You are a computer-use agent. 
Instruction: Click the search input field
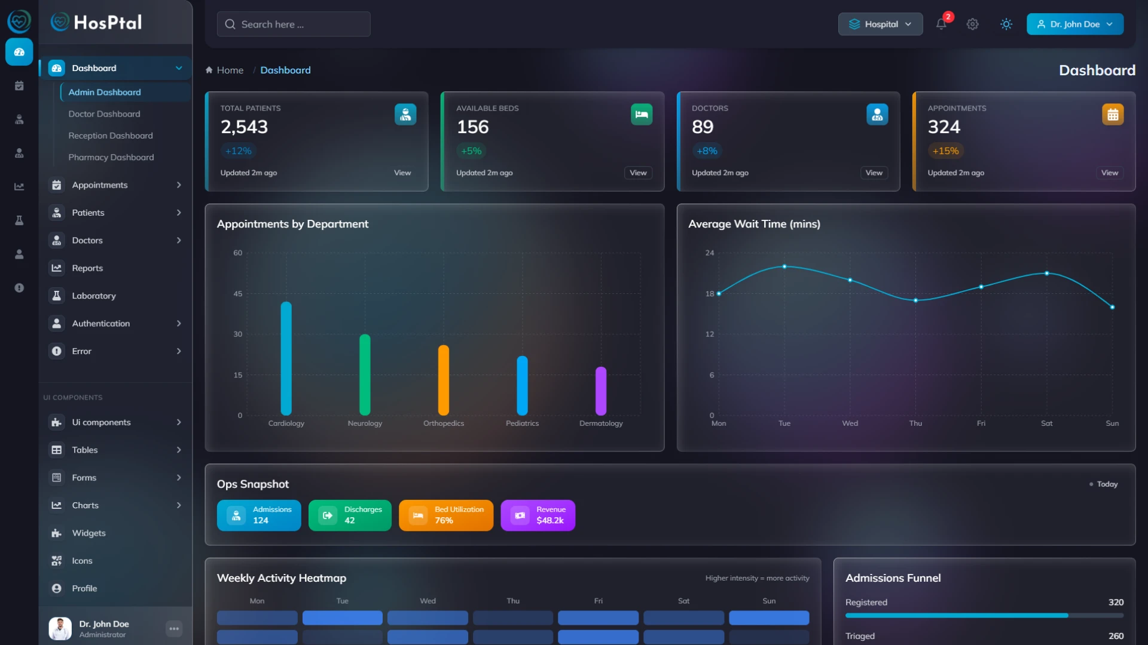click(x=294, y=24)
